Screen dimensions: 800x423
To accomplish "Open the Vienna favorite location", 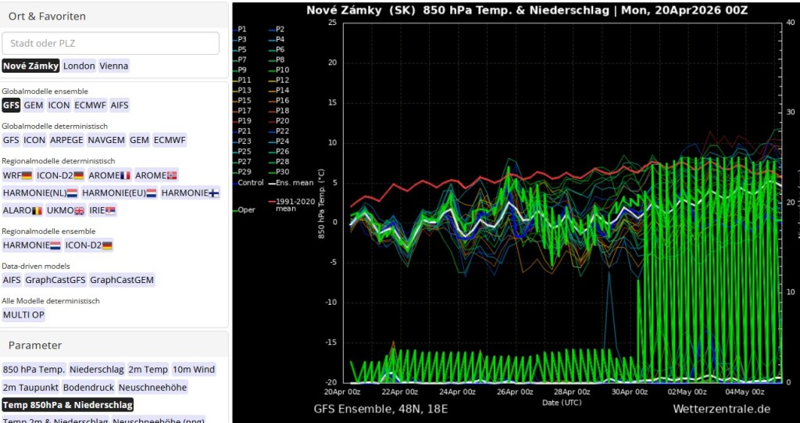I will [x=113, y=66].
